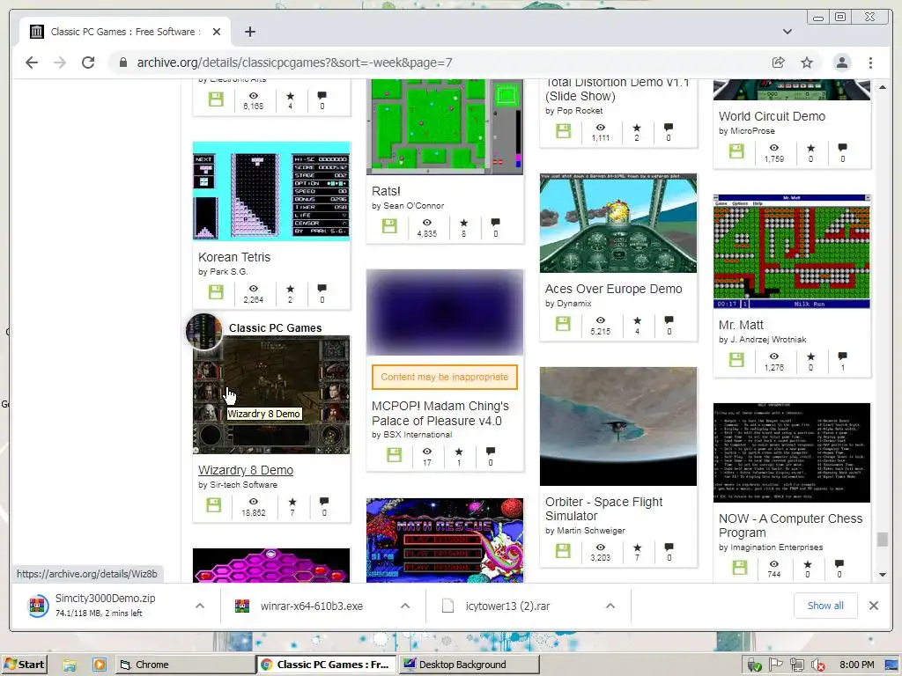Expand Simcity3000Demo.zip download options chevron
This screenshot has width=902, height=676.
point(200,606)
